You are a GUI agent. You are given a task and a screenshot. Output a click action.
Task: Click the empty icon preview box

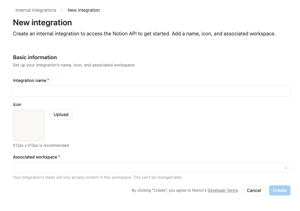coord(29,125)
